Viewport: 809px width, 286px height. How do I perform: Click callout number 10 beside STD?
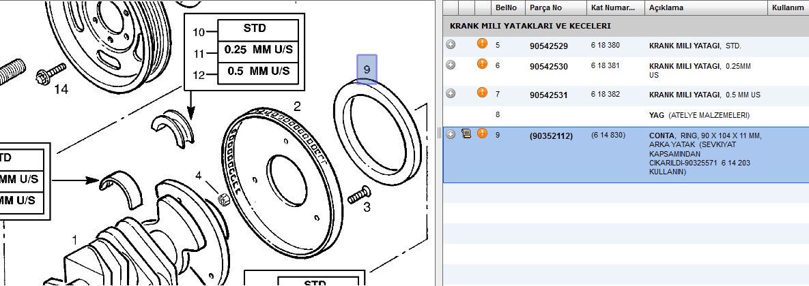click(199, 33)
